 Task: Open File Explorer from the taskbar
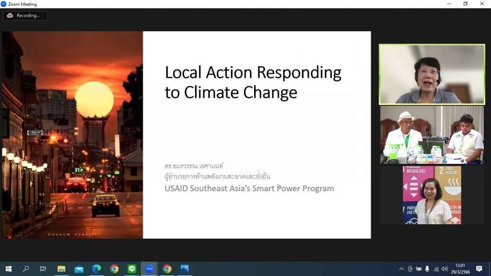tap(61, 269)
